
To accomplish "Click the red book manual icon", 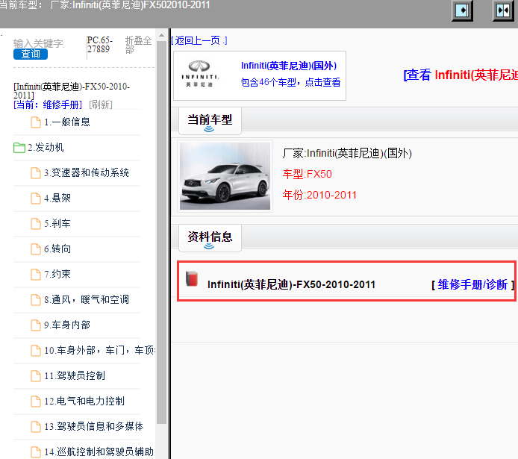I will [192, 278].
